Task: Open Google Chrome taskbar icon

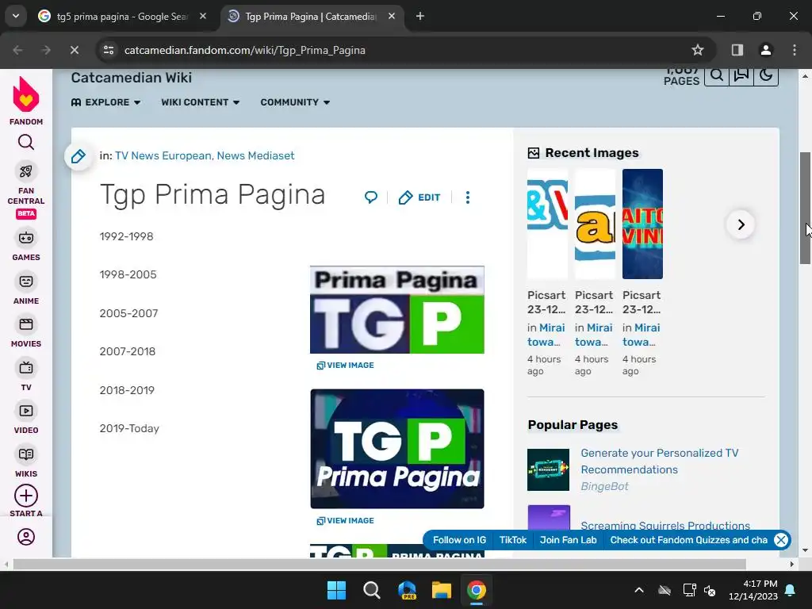Action: click(x=477, y=590)
